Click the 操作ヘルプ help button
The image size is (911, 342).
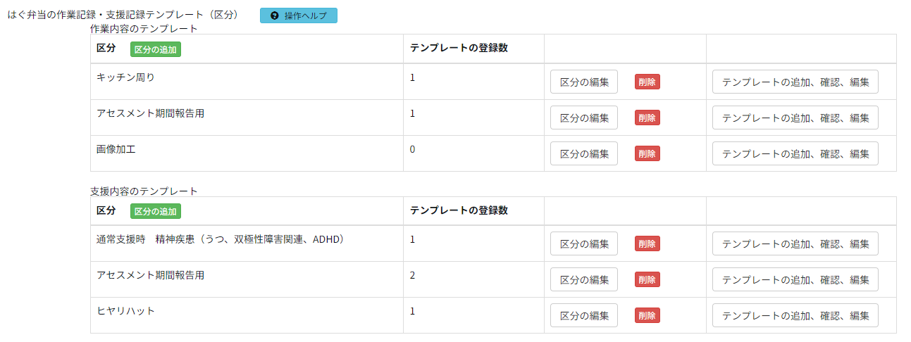click(298, 15)
